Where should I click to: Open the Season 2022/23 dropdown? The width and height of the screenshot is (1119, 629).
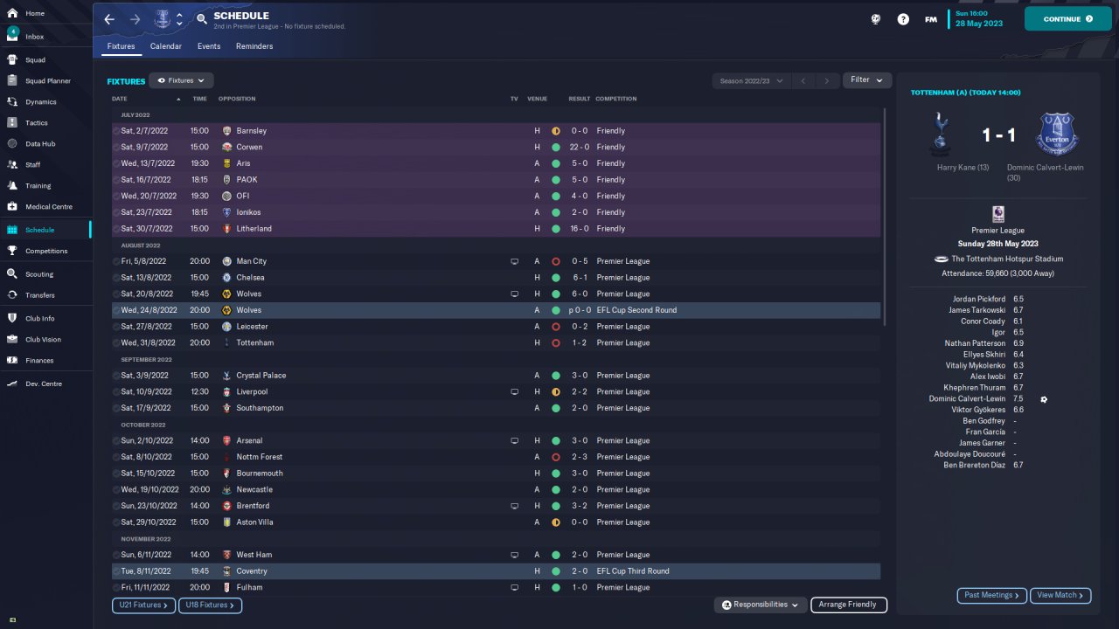pyautogui.click(x=751, y=80)
